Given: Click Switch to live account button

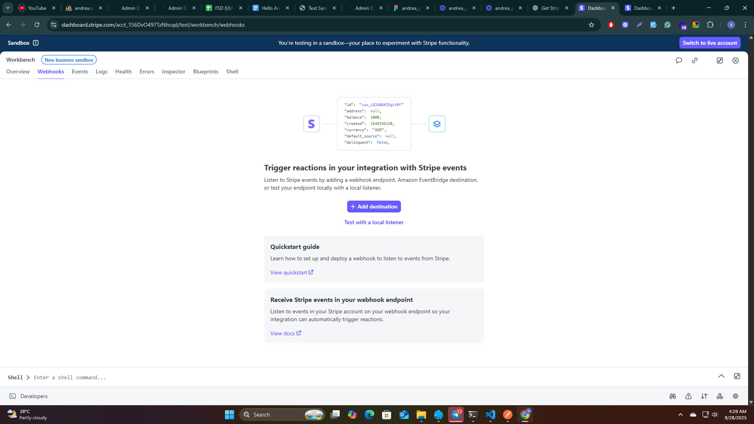Looking at the screenshot, I should (710, 43).
